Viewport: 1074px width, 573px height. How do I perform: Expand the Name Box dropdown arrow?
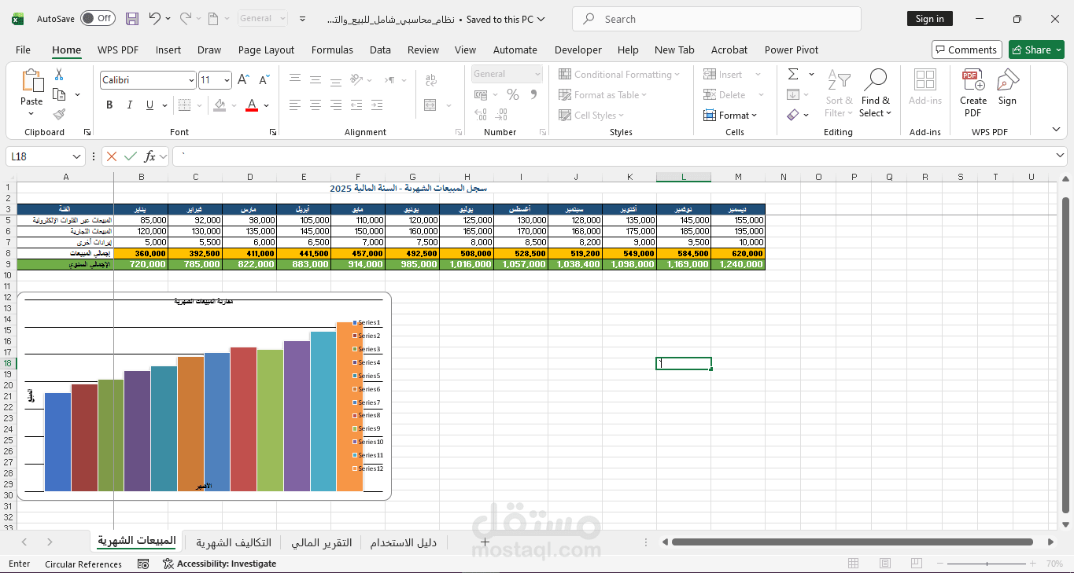click(77, 156)
